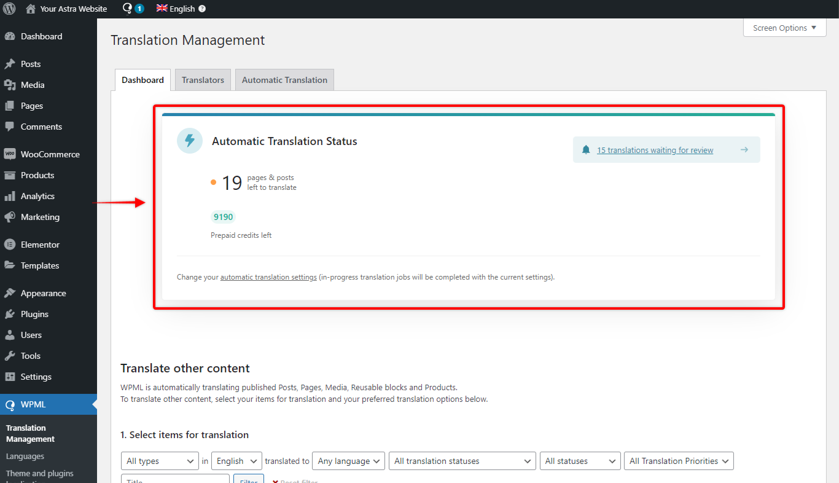Open the All Translation Priorities dropdown
This screenshot has width=839, height=483.
679,461
